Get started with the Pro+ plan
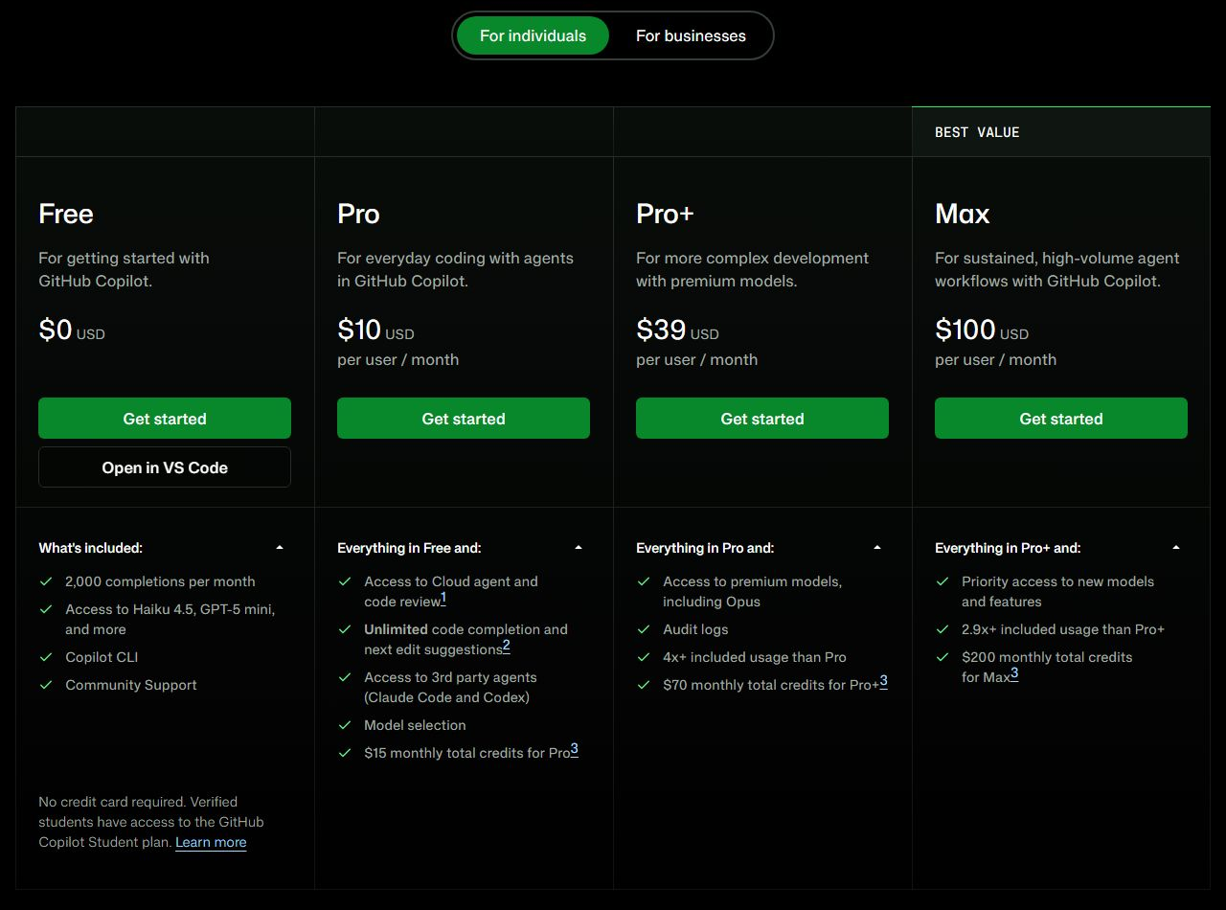This screenshot has width=1226, height=910. coord(762,419)
